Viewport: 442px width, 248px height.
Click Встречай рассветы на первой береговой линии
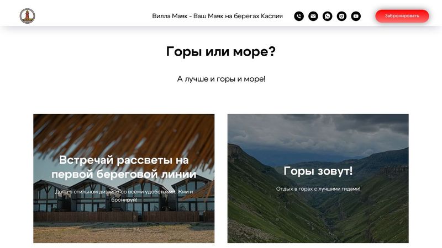[124, 167]
